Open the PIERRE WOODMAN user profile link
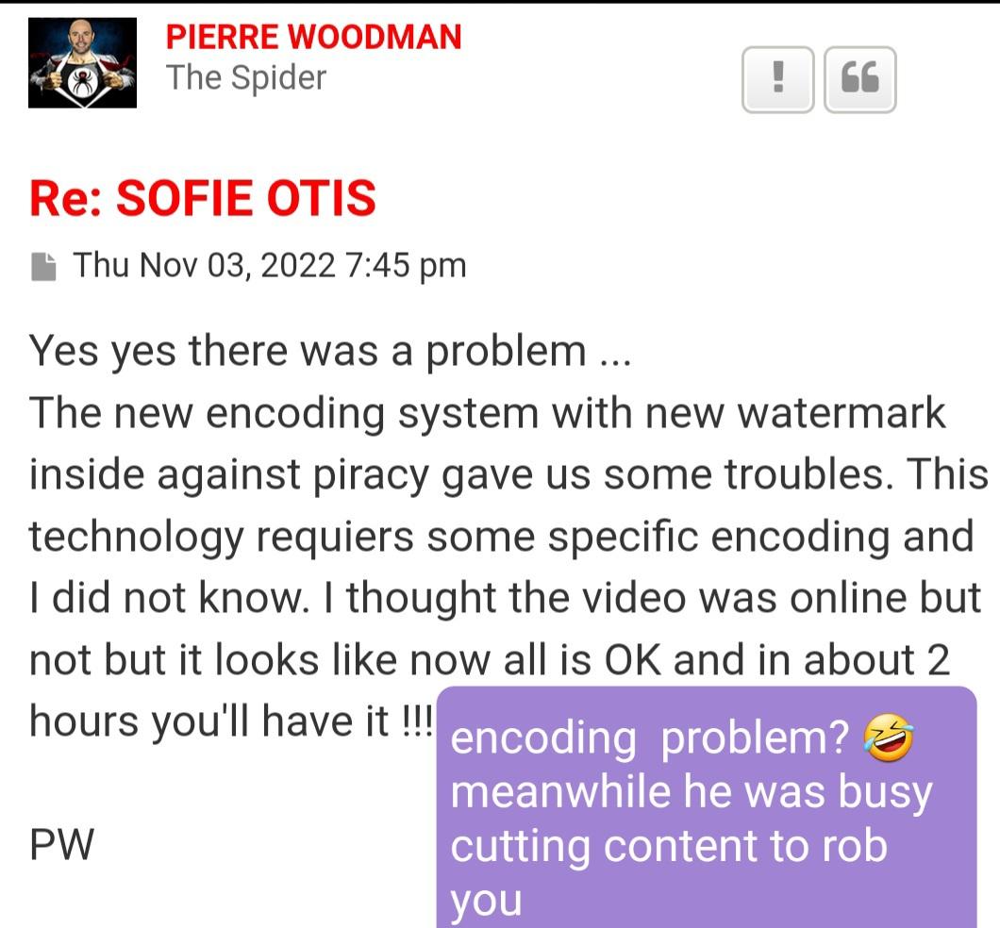Image resolution: width=1000 pixels, height=928 pixels. (313, 37)
